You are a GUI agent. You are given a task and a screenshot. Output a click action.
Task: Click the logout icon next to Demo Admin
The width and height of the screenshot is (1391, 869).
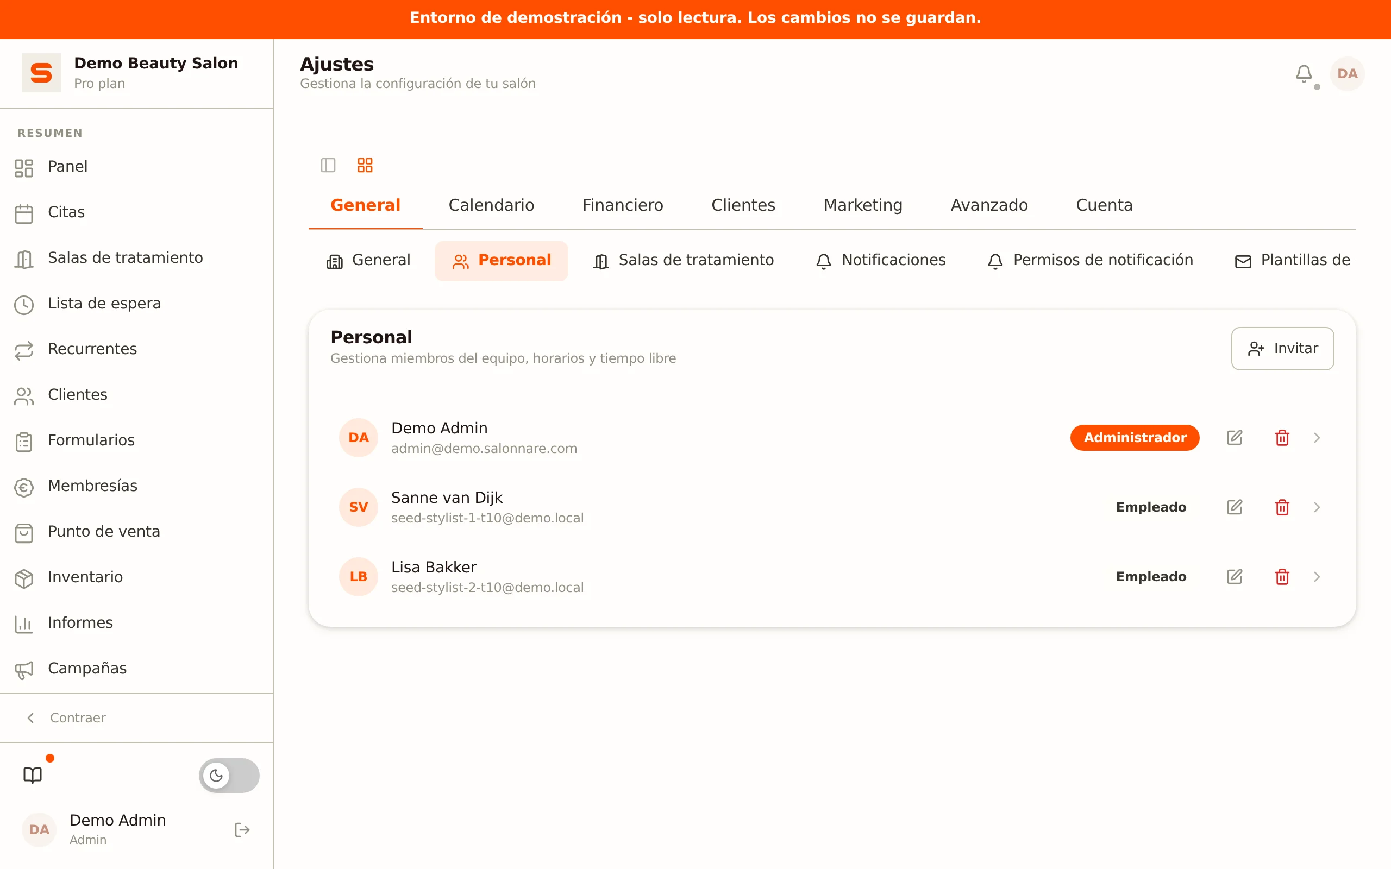[242, 830]
